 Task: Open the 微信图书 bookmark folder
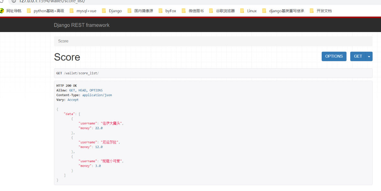193,11
